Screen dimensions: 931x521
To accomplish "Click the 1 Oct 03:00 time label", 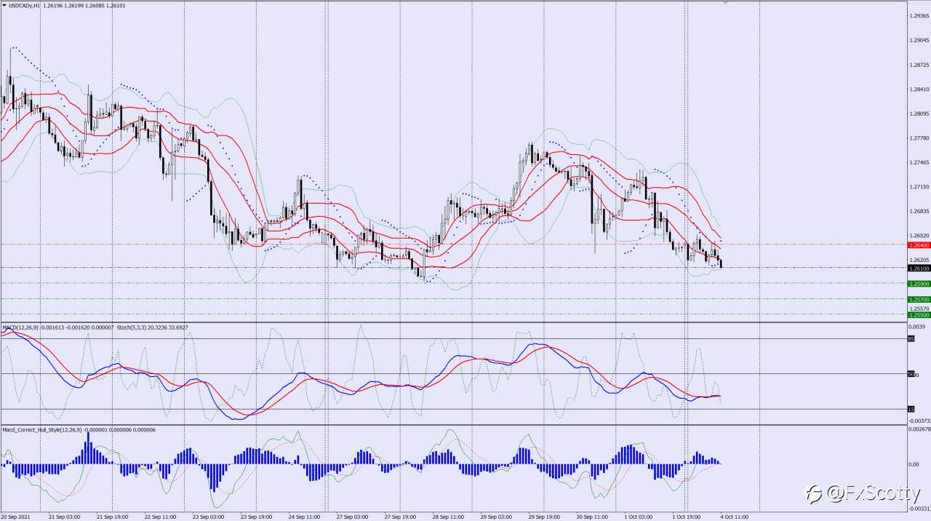I will [640, 516].
